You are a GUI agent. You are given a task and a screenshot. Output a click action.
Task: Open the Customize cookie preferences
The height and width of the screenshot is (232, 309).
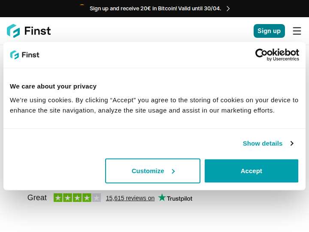tap(153, 171)
